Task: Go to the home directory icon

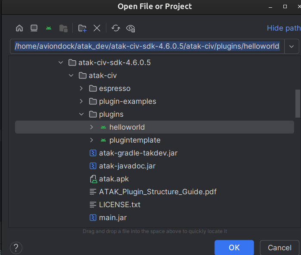Action: [19, 28]
